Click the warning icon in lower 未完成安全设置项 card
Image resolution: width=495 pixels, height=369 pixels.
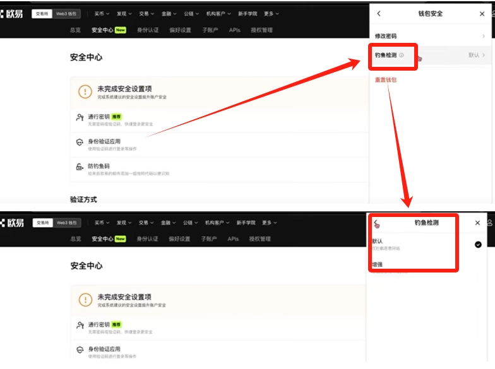[x=85, y=300]
